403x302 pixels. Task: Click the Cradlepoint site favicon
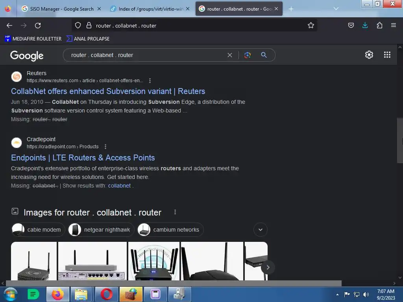click(x=17, y=143)
